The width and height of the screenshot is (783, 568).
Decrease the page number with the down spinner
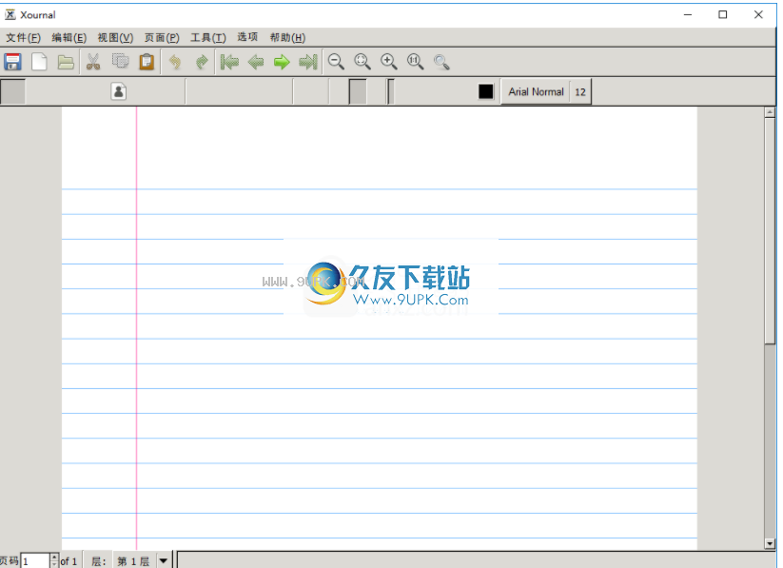(54, 564)
